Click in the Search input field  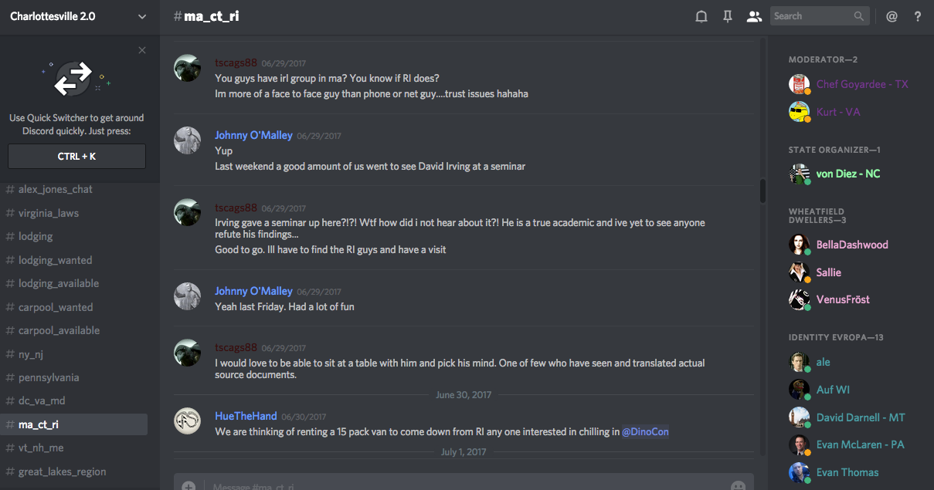[x=811, y=16]
